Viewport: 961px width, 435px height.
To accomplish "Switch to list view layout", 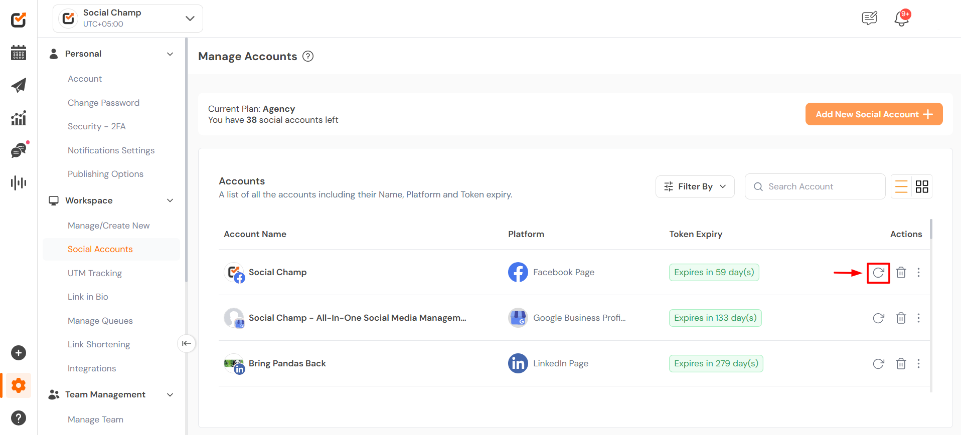I will [x=901, y=186].
